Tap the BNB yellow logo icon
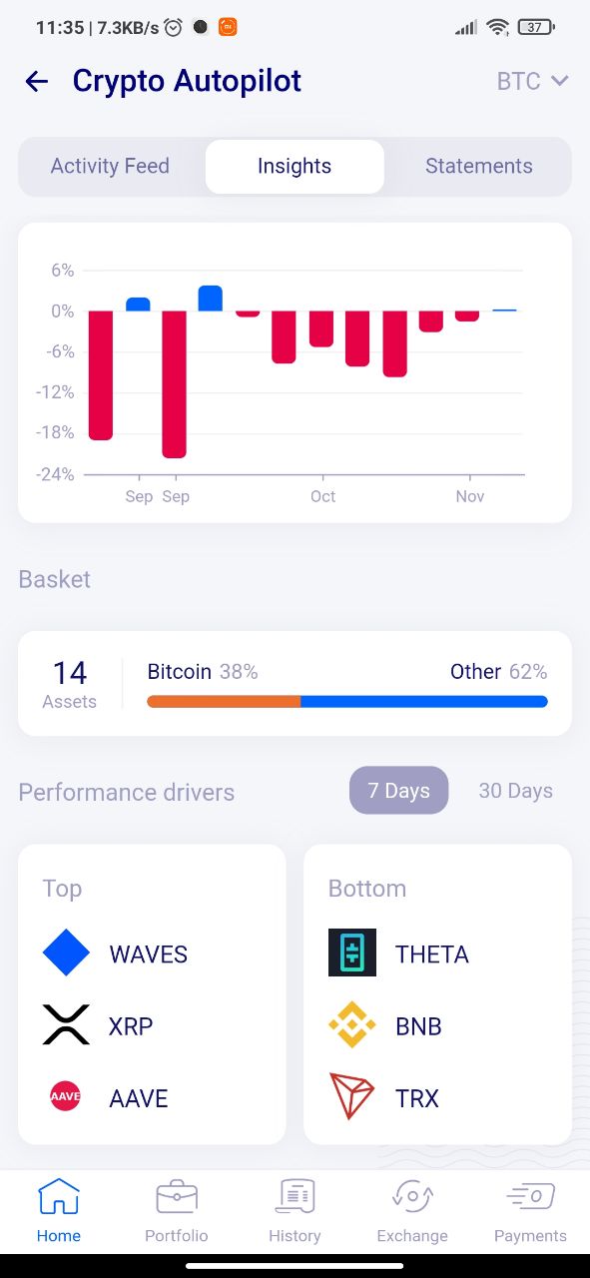 coord(352,1025)
